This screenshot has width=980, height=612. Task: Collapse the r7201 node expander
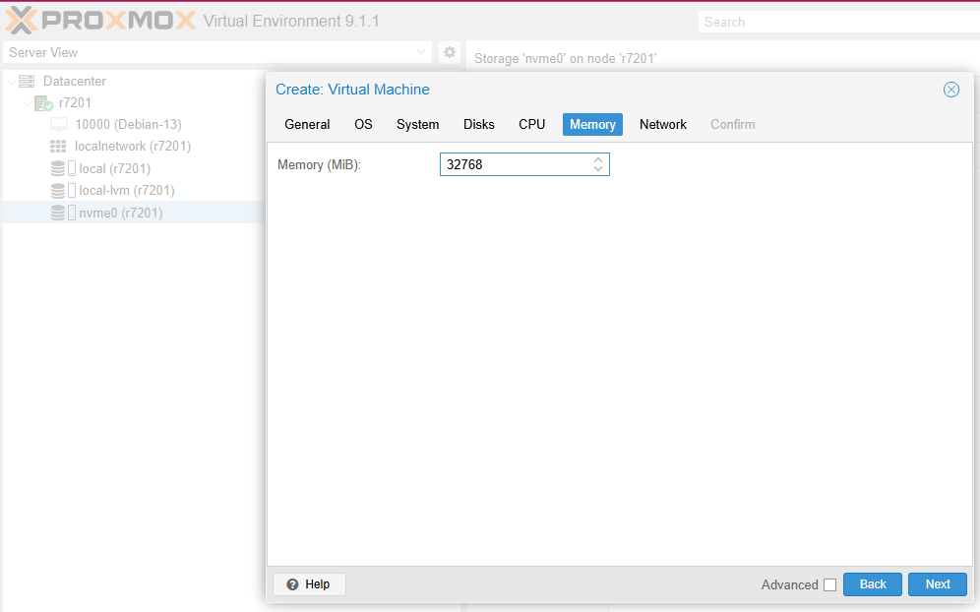[28, 103]
